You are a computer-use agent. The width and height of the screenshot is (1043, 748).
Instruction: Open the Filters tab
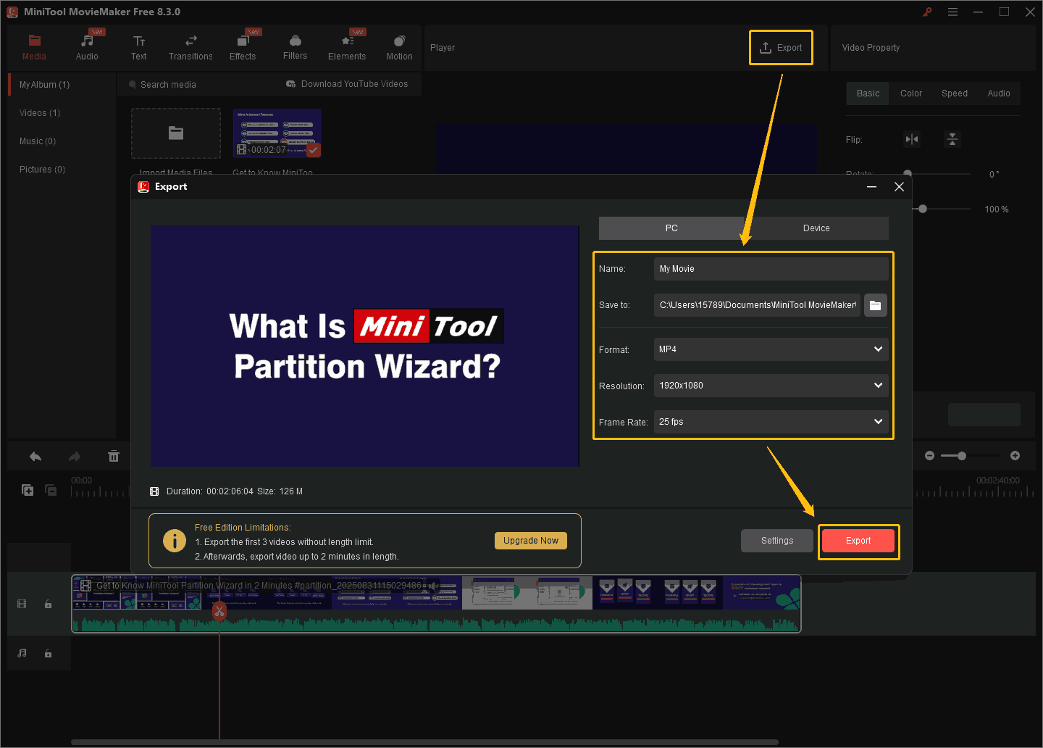pos(295,47)
